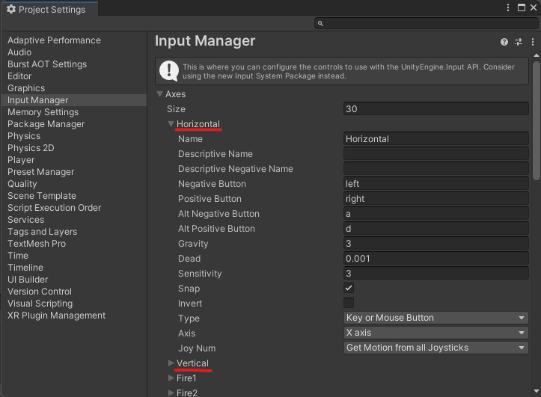Open Input Manager three-dot options menu

pos(533,42)
